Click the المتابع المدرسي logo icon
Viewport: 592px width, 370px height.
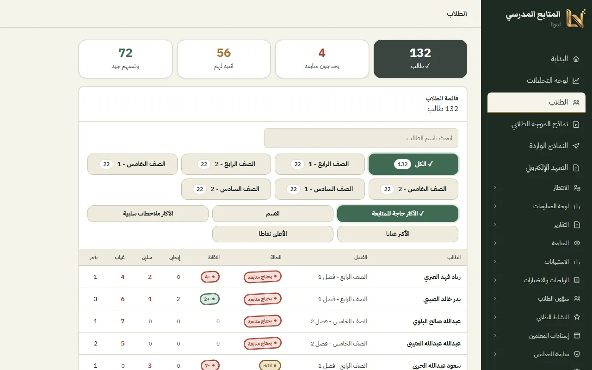pyautogui.click(x=576, y=18)
